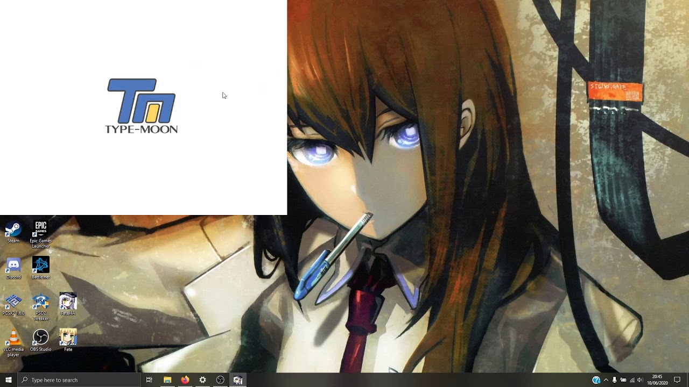This screenshot has height=387, width=689.
Task: Click the taskbar search box
Action: [x=79, y=380]
